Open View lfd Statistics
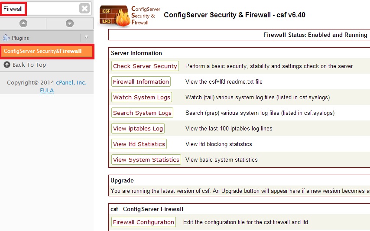370x231 pixels. 139,144
